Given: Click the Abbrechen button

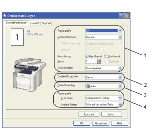Looking at the screenshot, I should click(101, 123).
